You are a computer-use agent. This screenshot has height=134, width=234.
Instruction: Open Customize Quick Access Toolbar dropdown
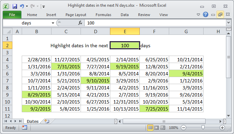pyautogui.click(x=44, y=6)
